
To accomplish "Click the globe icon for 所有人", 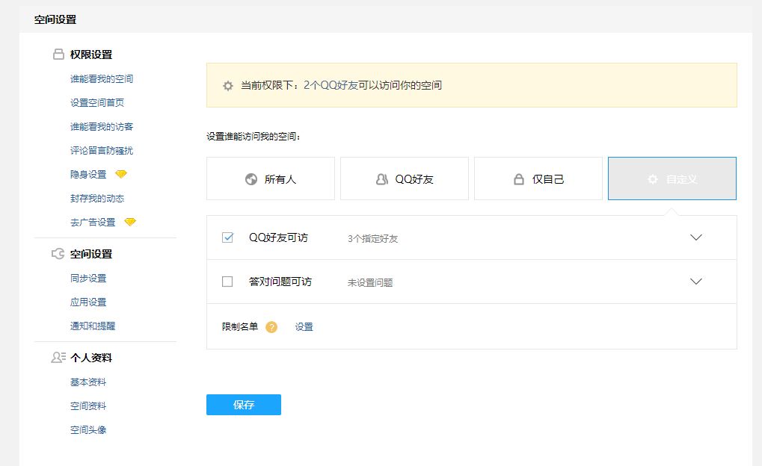I will point(251,179).
